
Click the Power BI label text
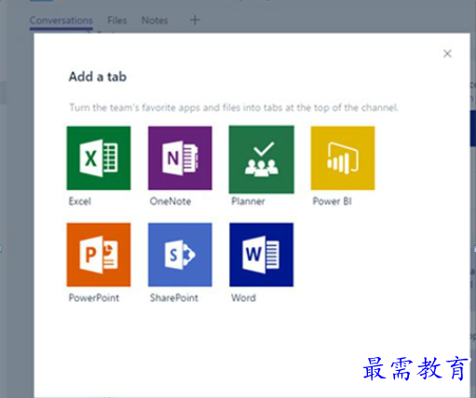click(x=333, y=201)
